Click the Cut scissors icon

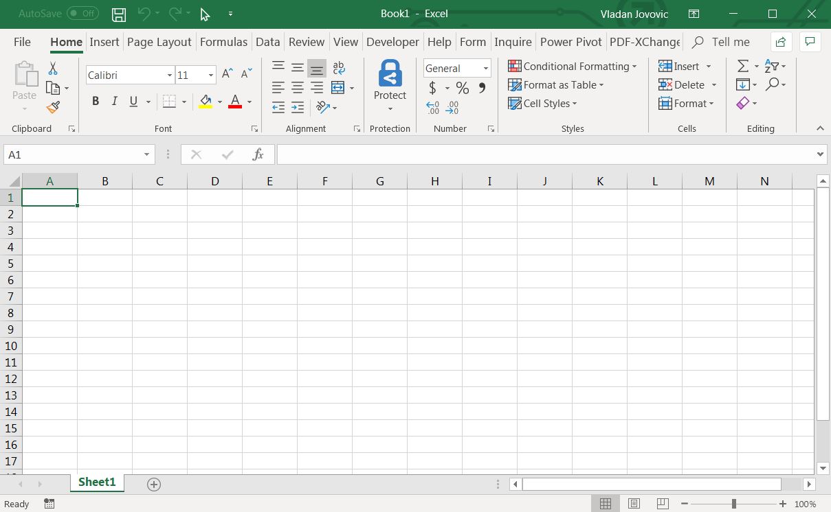coord(53,69)
